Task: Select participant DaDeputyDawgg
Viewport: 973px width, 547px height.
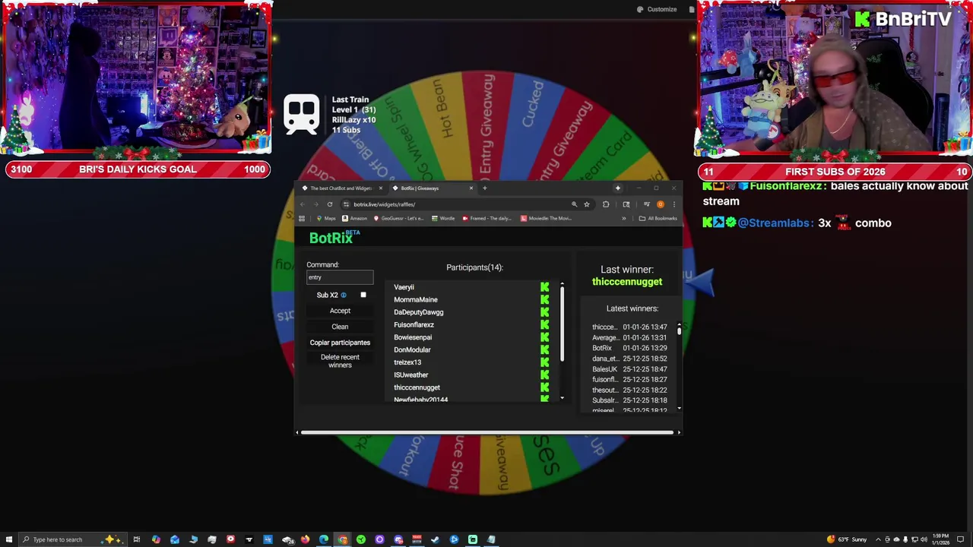Action: [x=418, y=312]
